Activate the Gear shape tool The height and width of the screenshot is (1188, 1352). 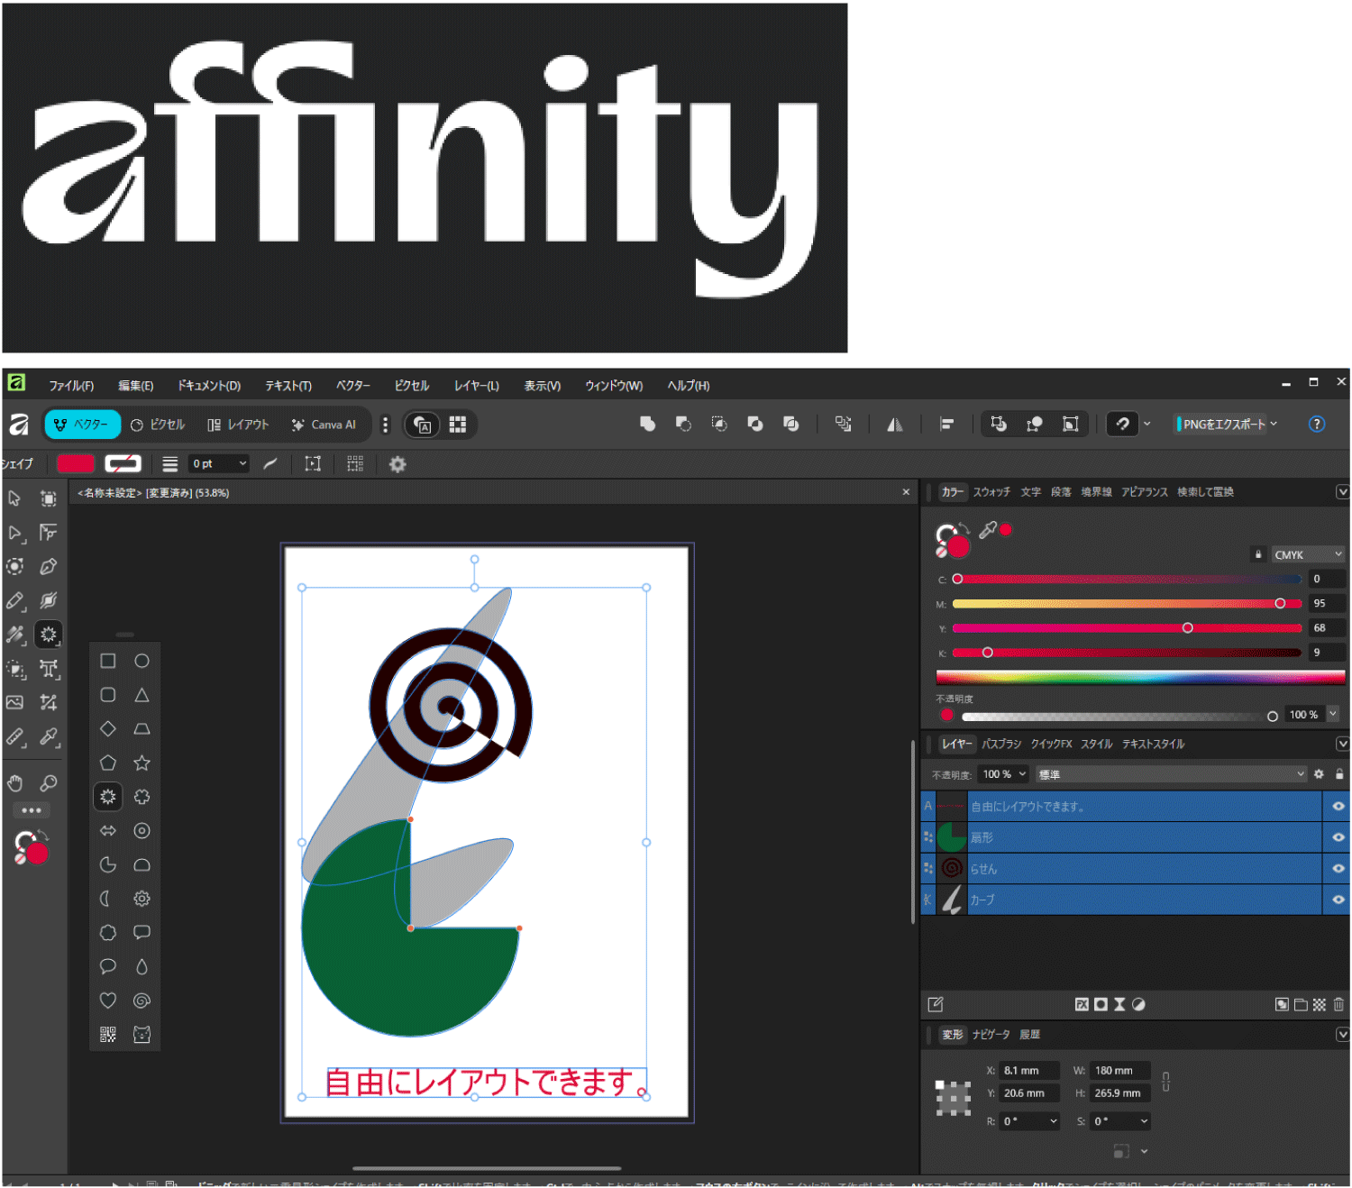pos(142,899)
